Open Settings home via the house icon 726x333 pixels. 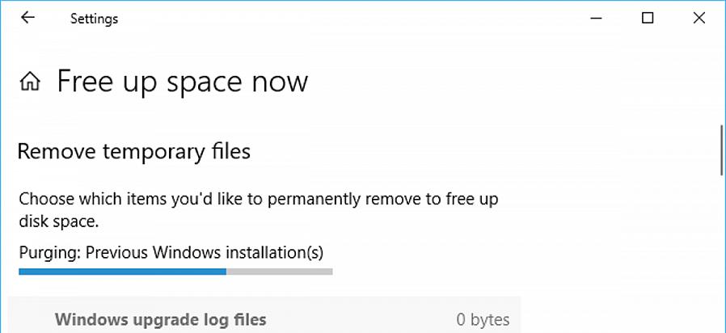pyautogui.click(x=30, y=82)
